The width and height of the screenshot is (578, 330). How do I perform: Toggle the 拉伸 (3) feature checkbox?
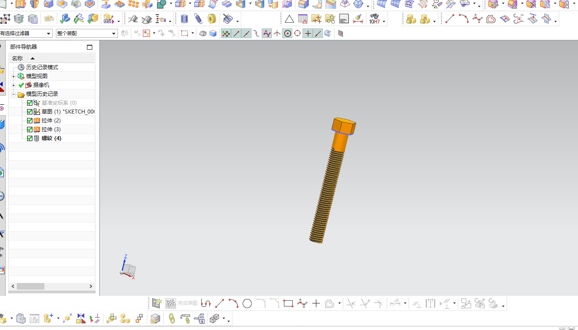(30, 130)
